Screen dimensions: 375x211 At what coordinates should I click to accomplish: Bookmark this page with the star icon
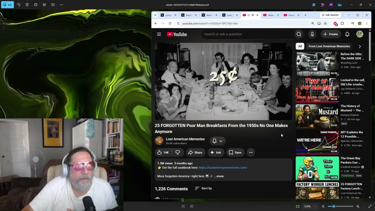[x=325, y=23]
